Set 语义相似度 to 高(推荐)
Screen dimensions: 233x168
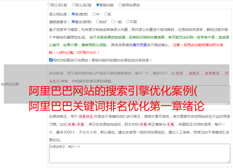pyautogui.click(x=73, y=14)
